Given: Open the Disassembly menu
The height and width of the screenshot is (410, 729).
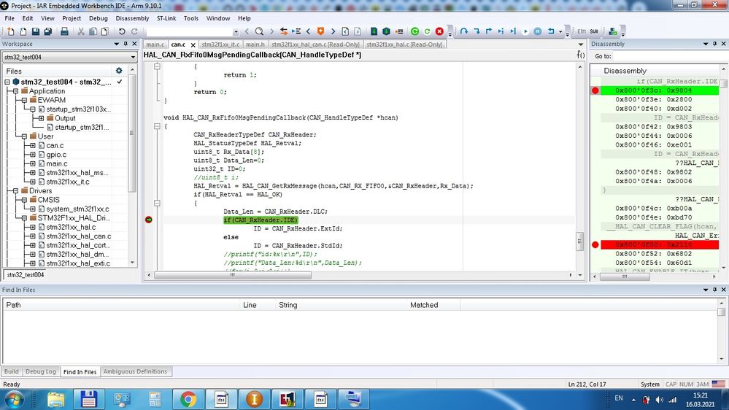Looking at the screenshot, I should coord(132,18).
